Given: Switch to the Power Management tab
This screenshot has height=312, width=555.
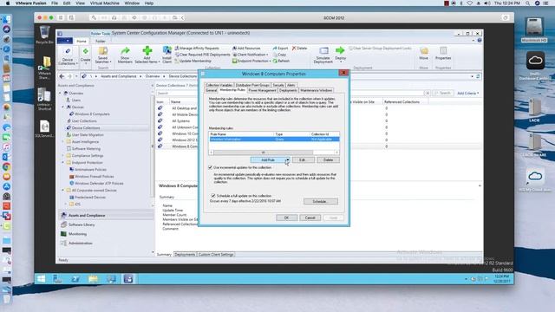Looking at the screenshot, I should (x=262, y=90).
